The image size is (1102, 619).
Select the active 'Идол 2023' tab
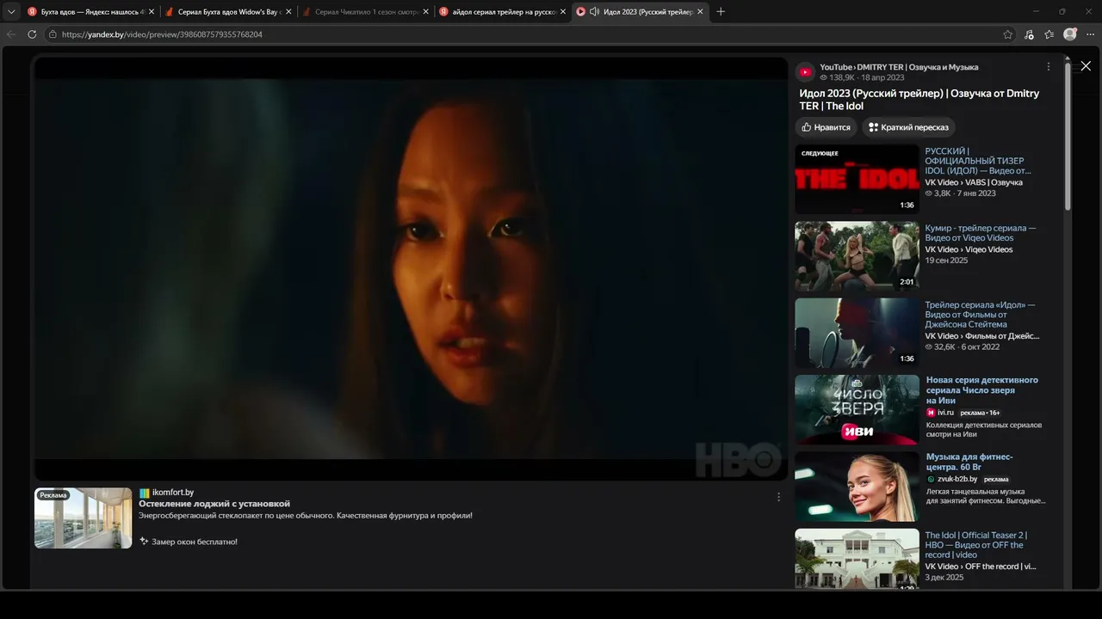[x=640, y=12]
